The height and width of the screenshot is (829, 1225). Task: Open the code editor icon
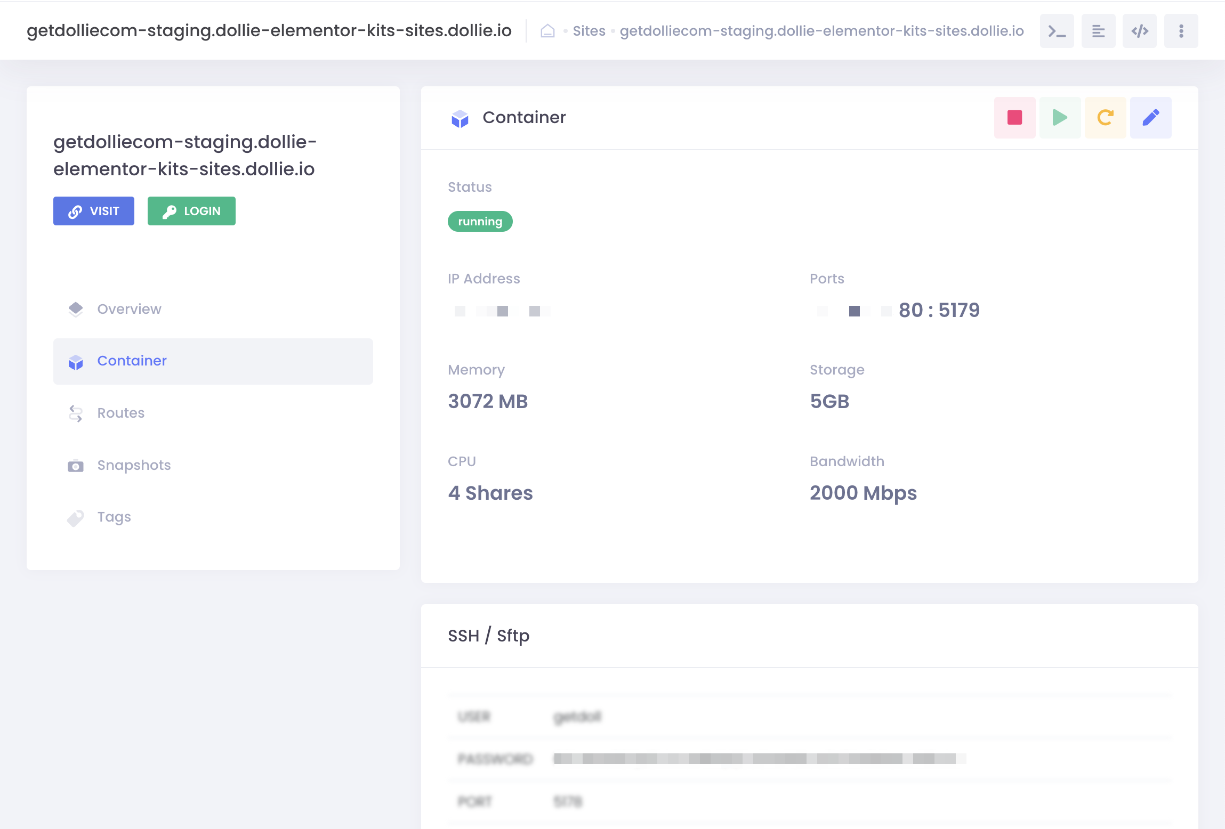[x=1139, y=30]
